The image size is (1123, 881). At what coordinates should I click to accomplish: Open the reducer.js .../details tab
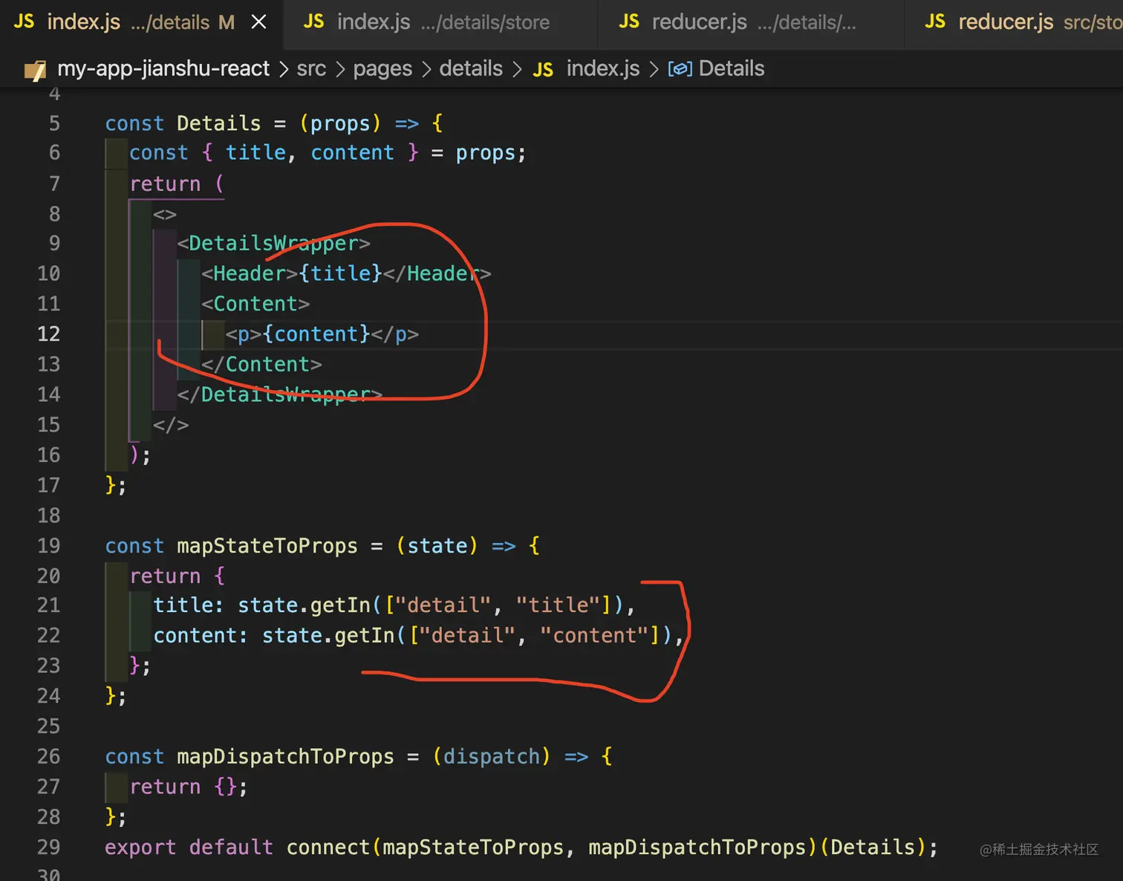(x=751, y=22)
